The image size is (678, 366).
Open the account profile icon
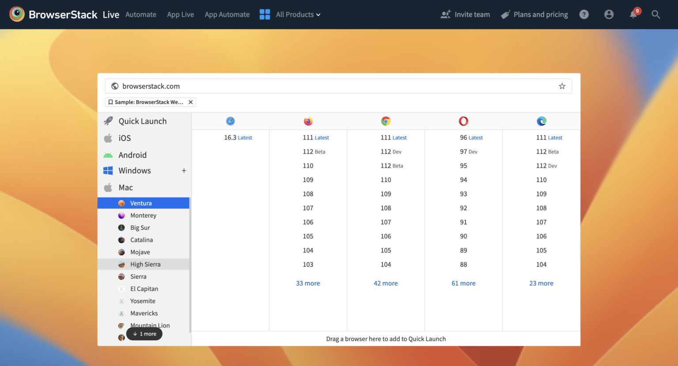tap(609, 15)
